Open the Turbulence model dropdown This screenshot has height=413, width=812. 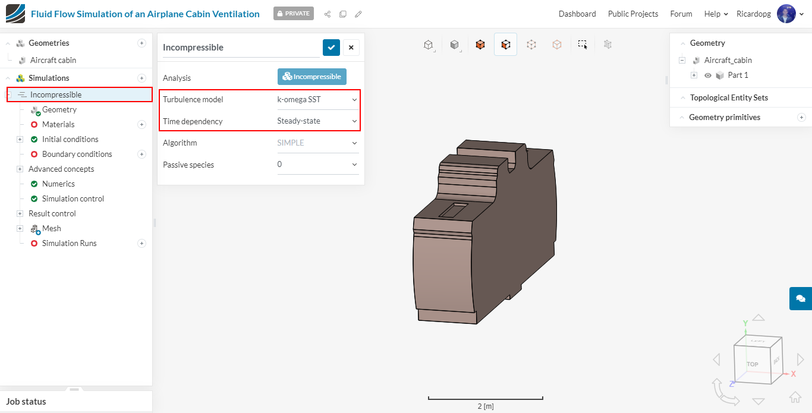click(317, 100)
